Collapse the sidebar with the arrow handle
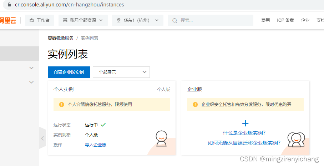This screenshot has width=324, height=166. [x=42, y=138]
